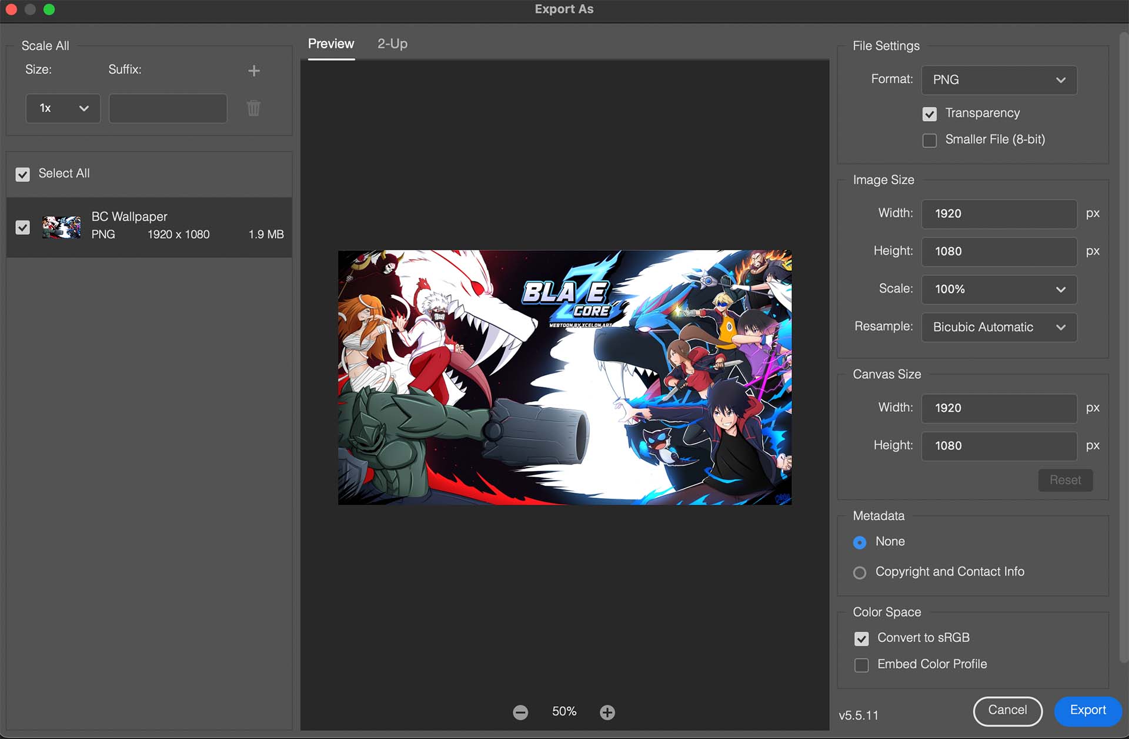Zoom in preview with plus icon

pos(607,713)
